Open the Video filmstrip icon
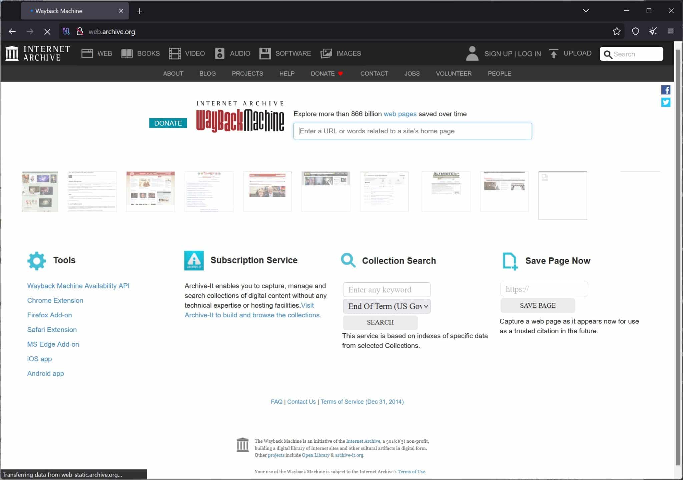 (x=175, y=53)
